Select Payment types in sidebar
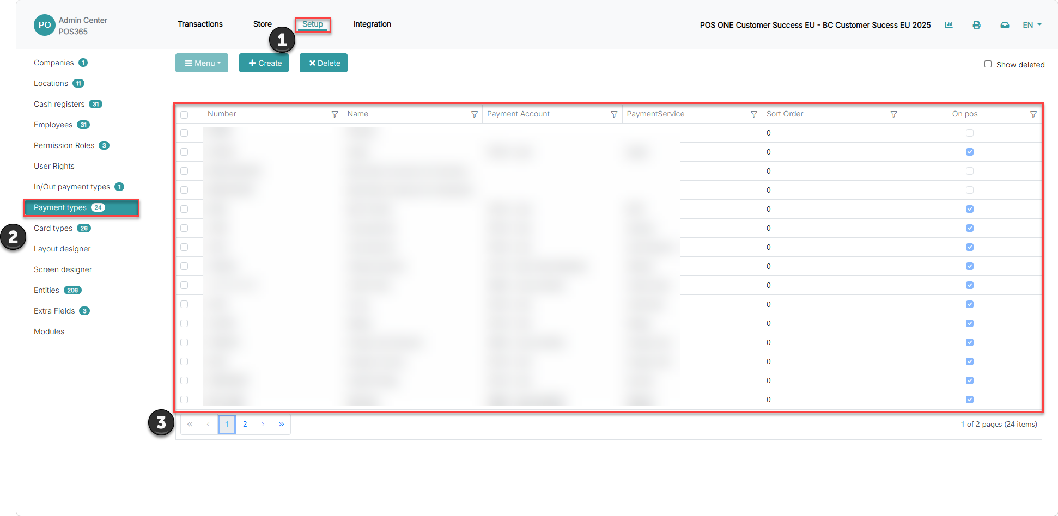This screenshot has height=516, width=1058. click(x=81, y=207)
